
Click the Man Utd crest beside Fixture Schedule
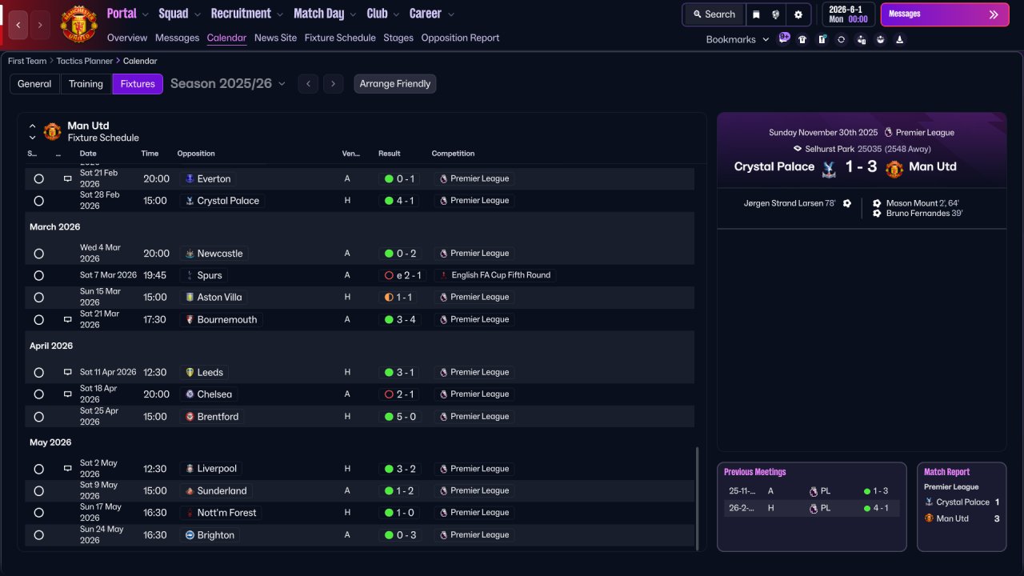coord(52,131)
